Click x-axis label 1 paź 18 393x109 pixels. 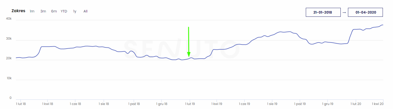tap(134, 104)
